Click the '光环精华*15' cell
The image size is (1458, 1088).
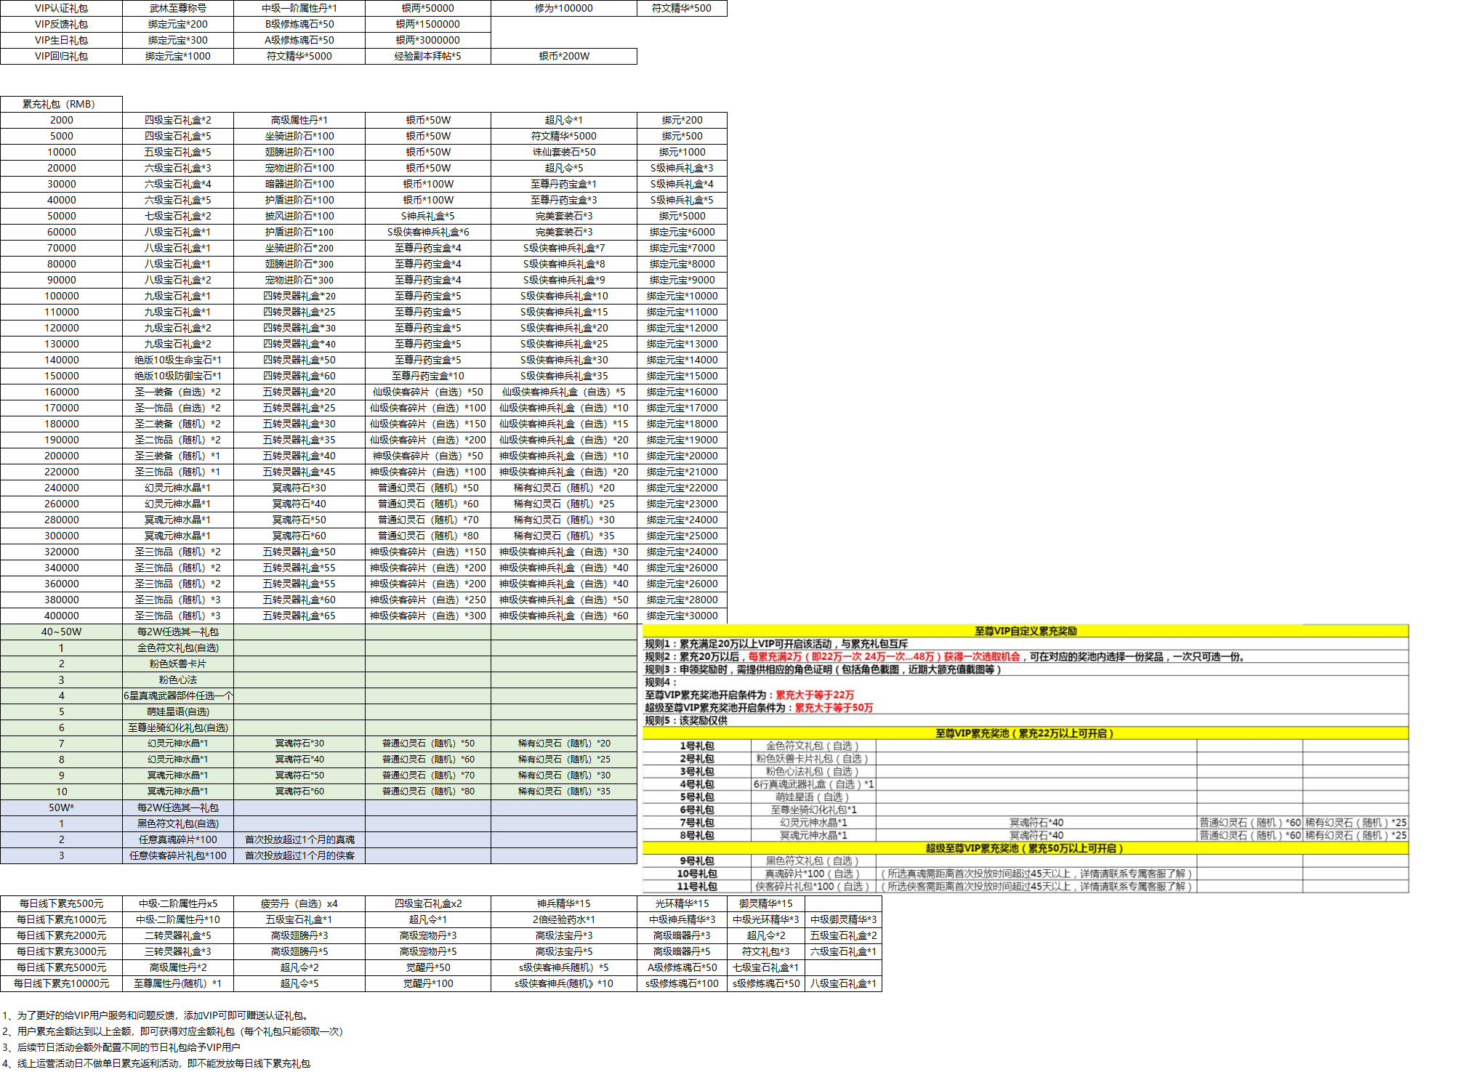tap(682, 903)
